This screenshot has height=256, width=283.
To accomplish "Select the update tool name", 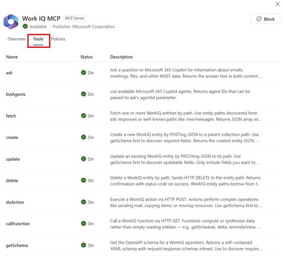I will pyautogui.click(x=13, y=159).
